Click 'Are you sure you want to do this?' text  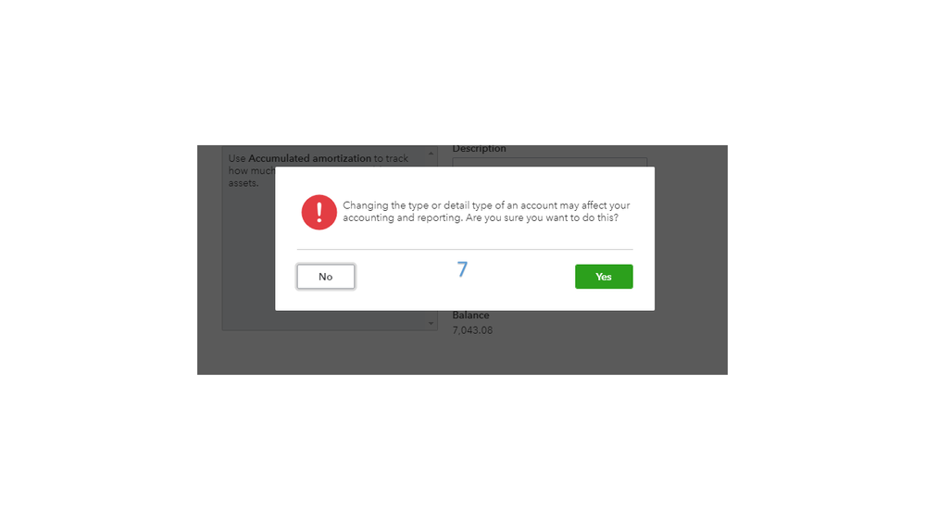tap(542, 217)
